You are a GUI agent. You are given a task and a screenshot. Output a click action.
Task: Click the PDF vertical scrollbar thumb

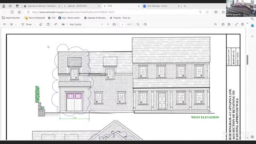pos(247,60)
